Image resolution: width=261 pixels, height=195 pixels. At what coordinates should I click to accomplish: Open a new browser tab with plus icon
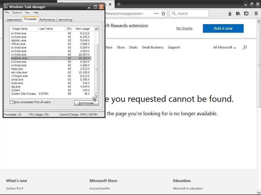pos(119,4)
